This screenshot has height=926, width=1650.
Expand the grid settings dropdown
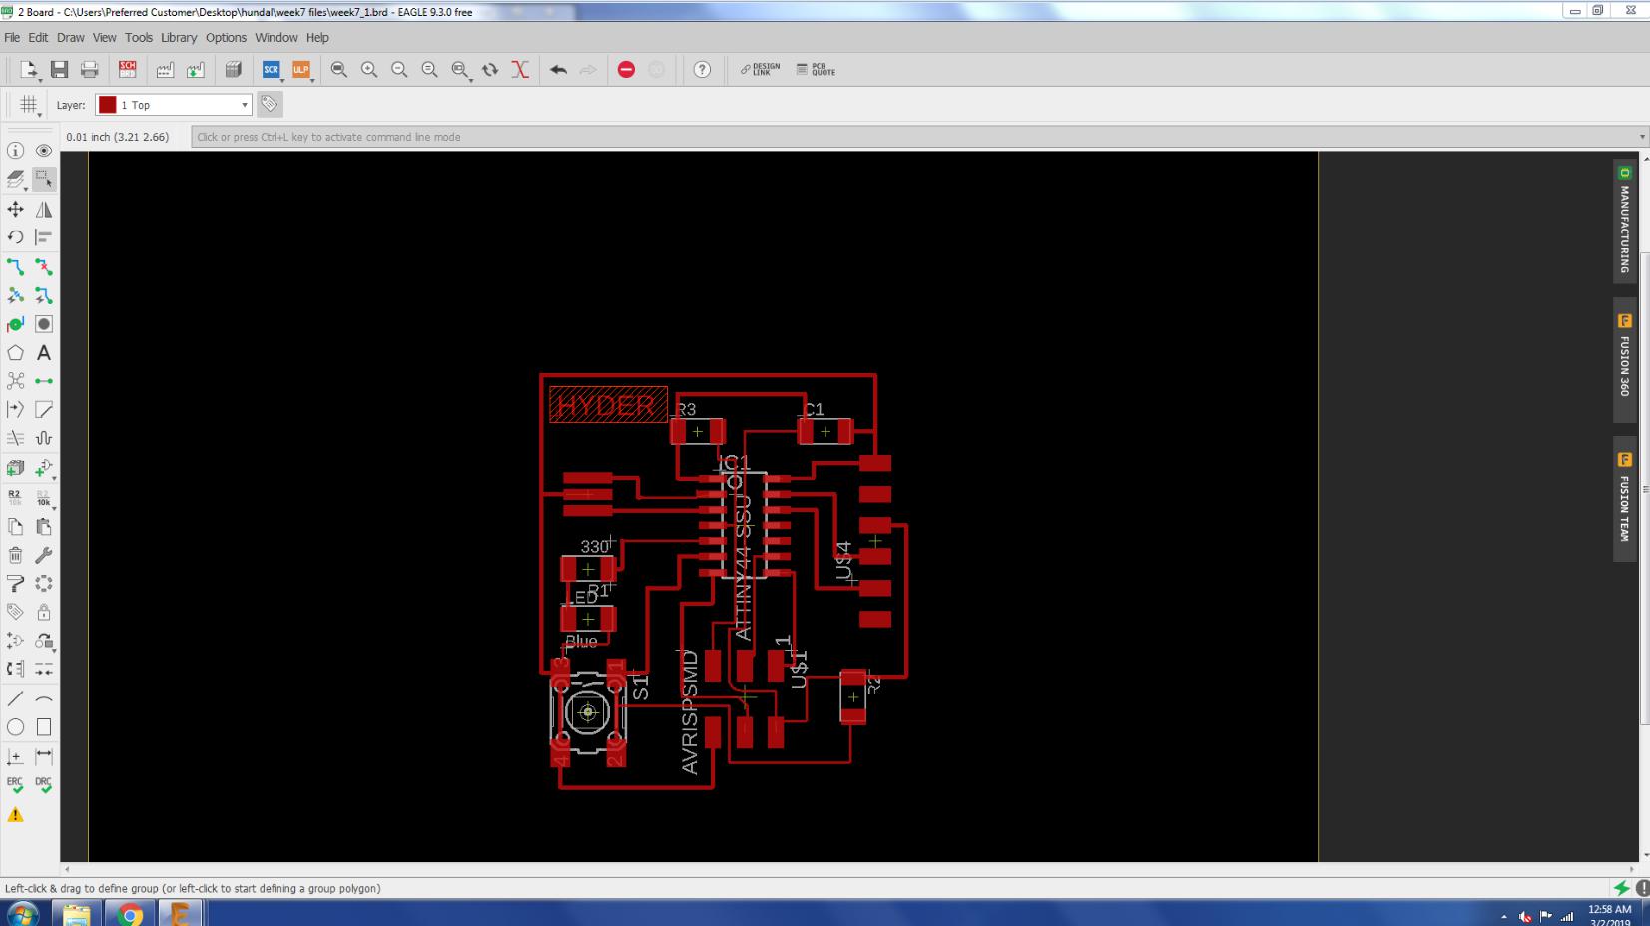click(39, 114)
